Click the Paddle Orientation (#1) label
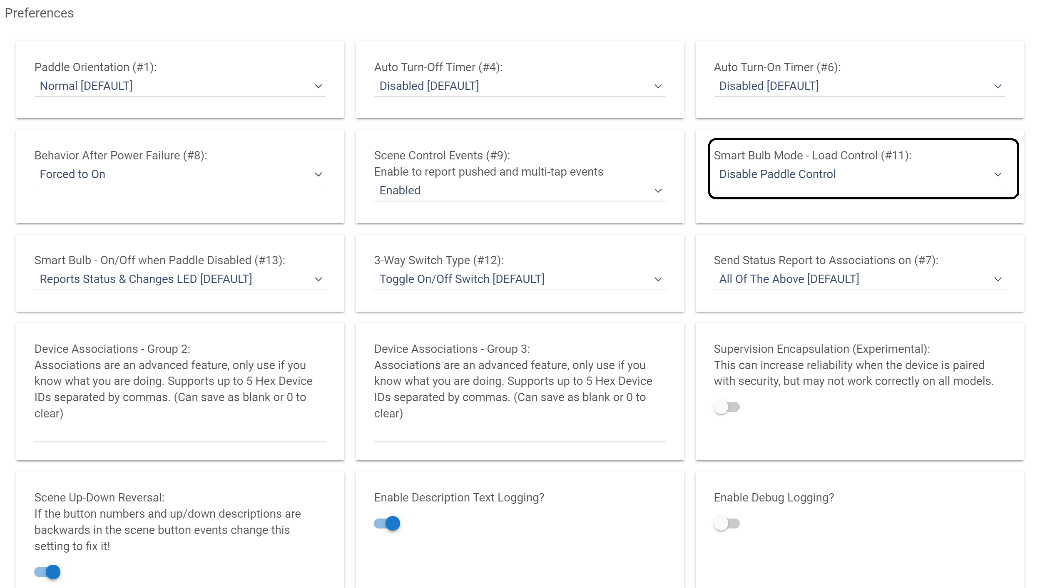Viewport: 1040px width, 588px height. click(95, 67)
